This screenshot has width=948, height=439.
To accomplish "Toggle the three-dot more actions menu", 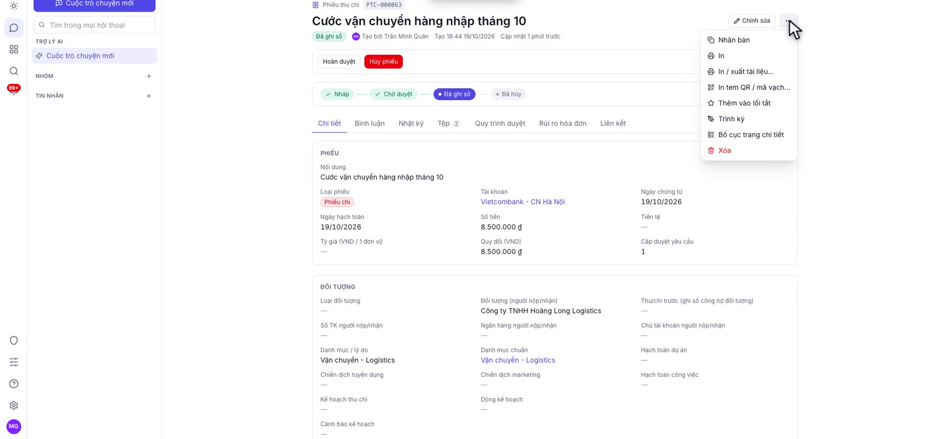I will pos(788,21).
